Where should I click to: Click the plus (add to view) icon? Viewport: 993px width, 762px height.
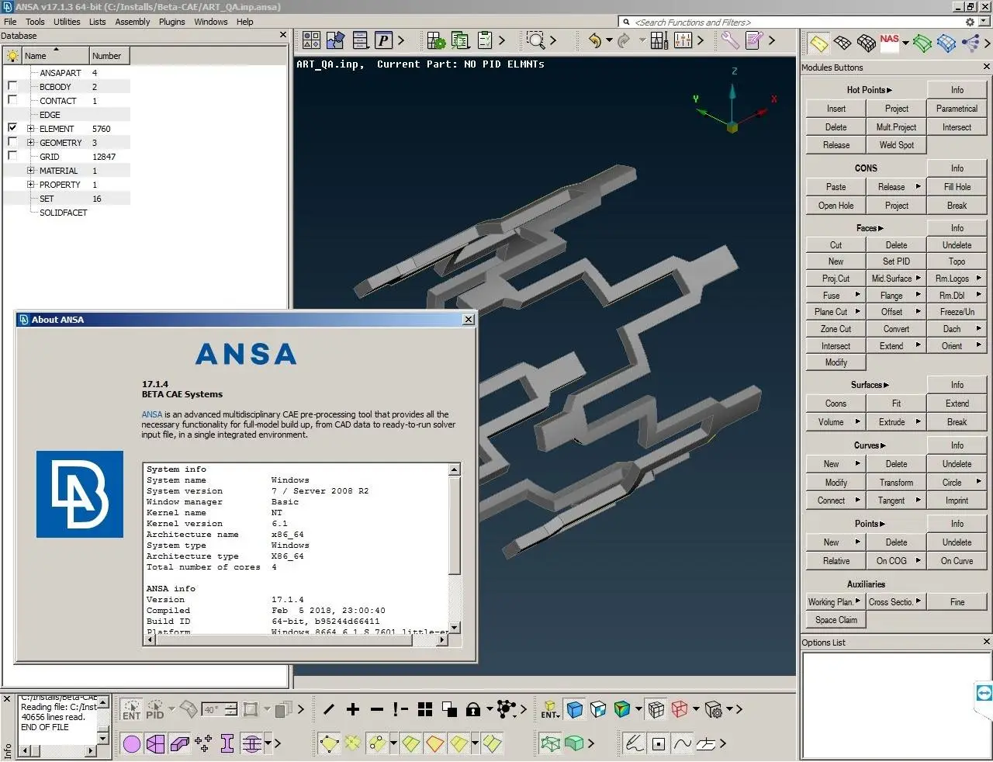point(353,709)
